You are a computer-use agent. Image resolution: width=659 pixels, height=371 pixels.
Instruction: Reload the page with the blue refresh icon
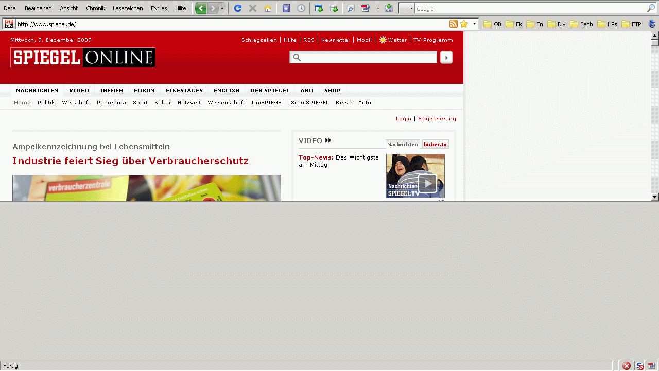(x=238, y=8)
